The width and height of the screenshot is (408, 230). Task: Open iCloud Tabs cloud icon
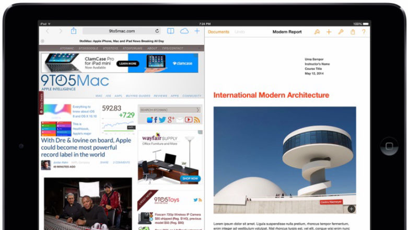click(x=184, y=31)
